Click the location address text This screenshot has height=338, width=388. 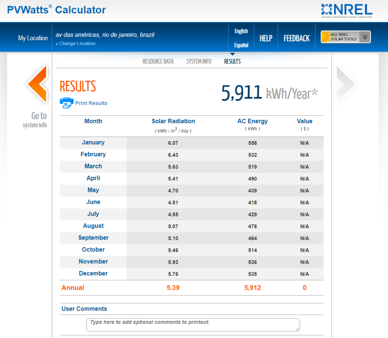point(105,35)
